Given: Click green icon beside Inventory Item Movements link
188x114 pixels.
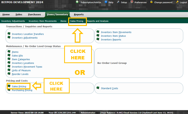Looking at the screenshot, I should point(98,32).
